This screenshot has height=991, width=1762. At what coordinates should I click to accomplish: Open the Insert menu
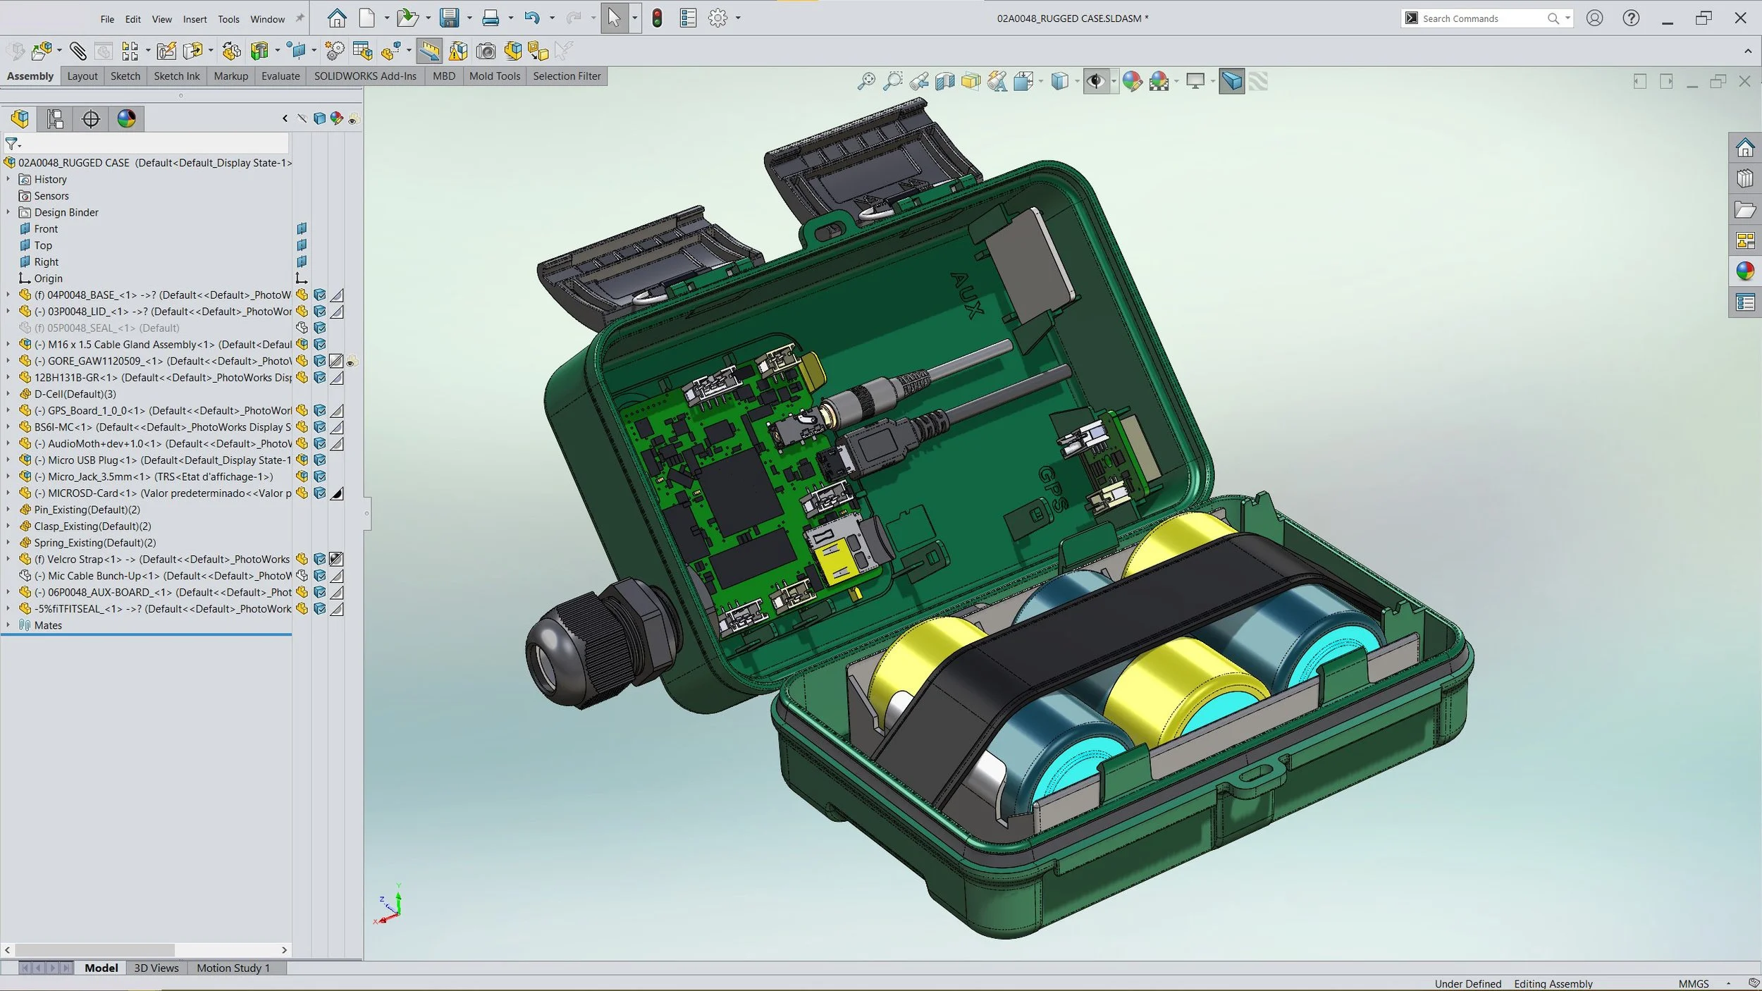pyautogui.click(x=195, y=19)
